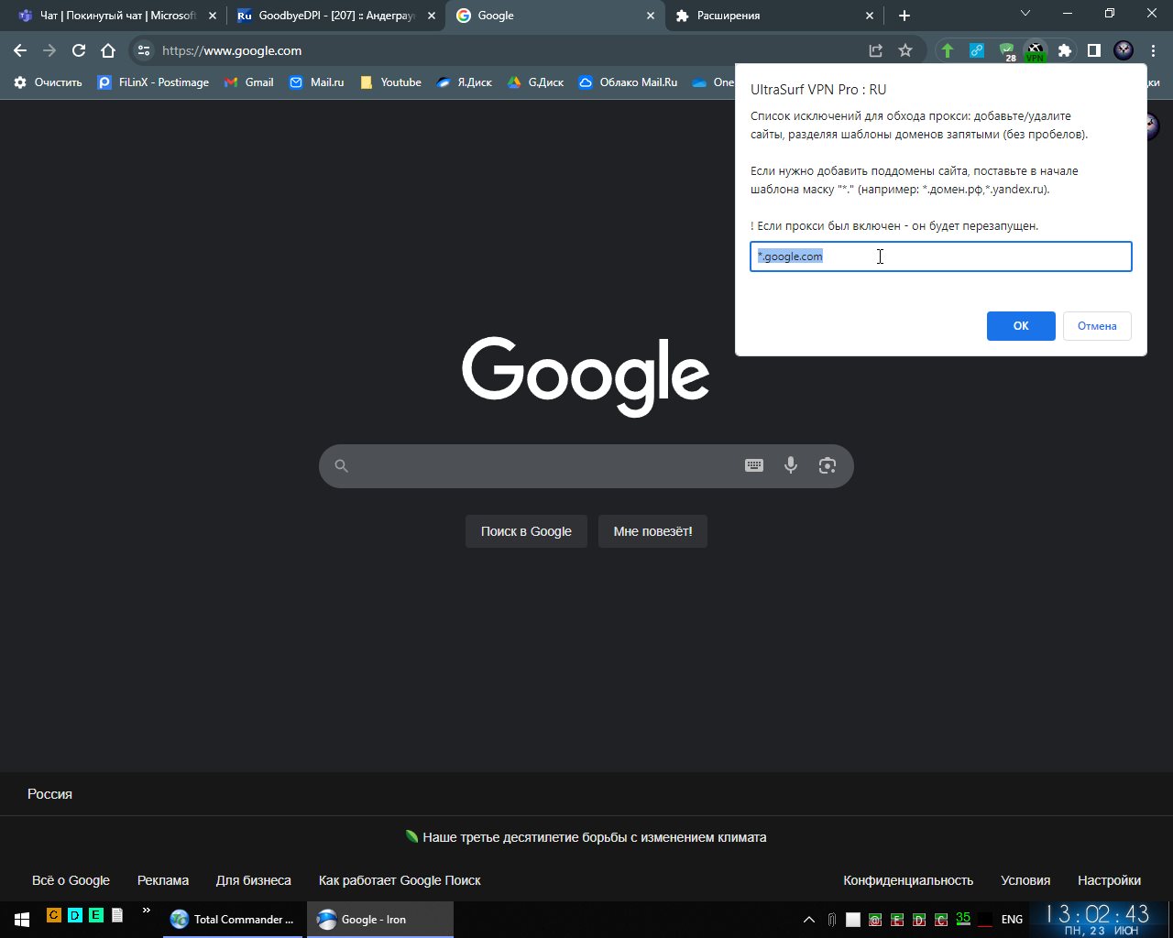Click the UltraSurf VPN extension icon

(x=1035, y=51)
